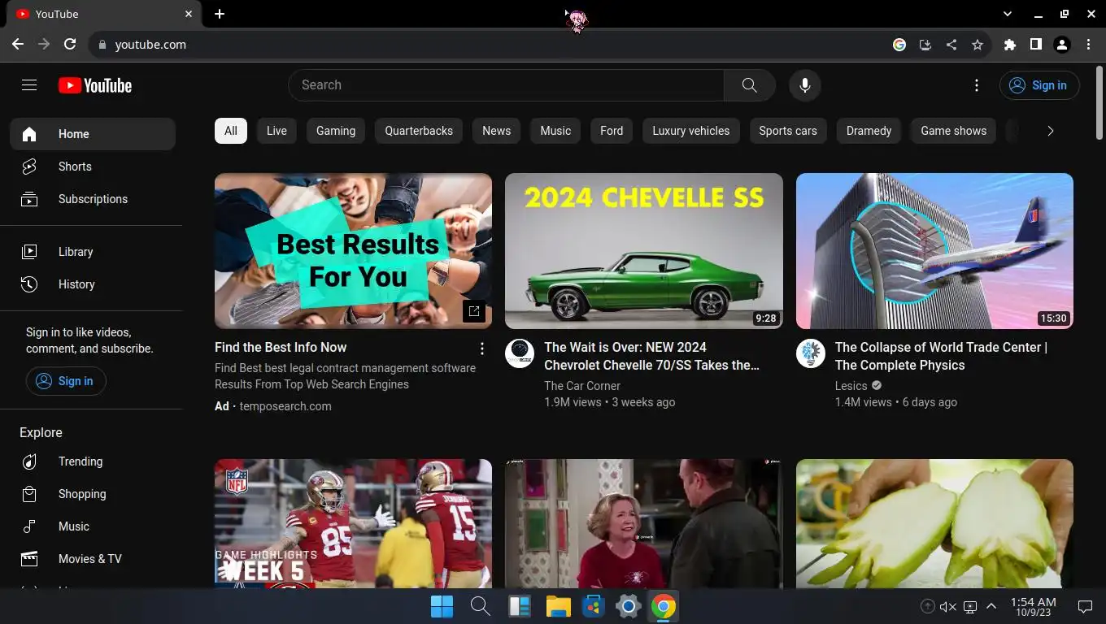Play green fruit video thumbnail
Image resolution: width=1106 pixels, height=624 pixels.
934,524
